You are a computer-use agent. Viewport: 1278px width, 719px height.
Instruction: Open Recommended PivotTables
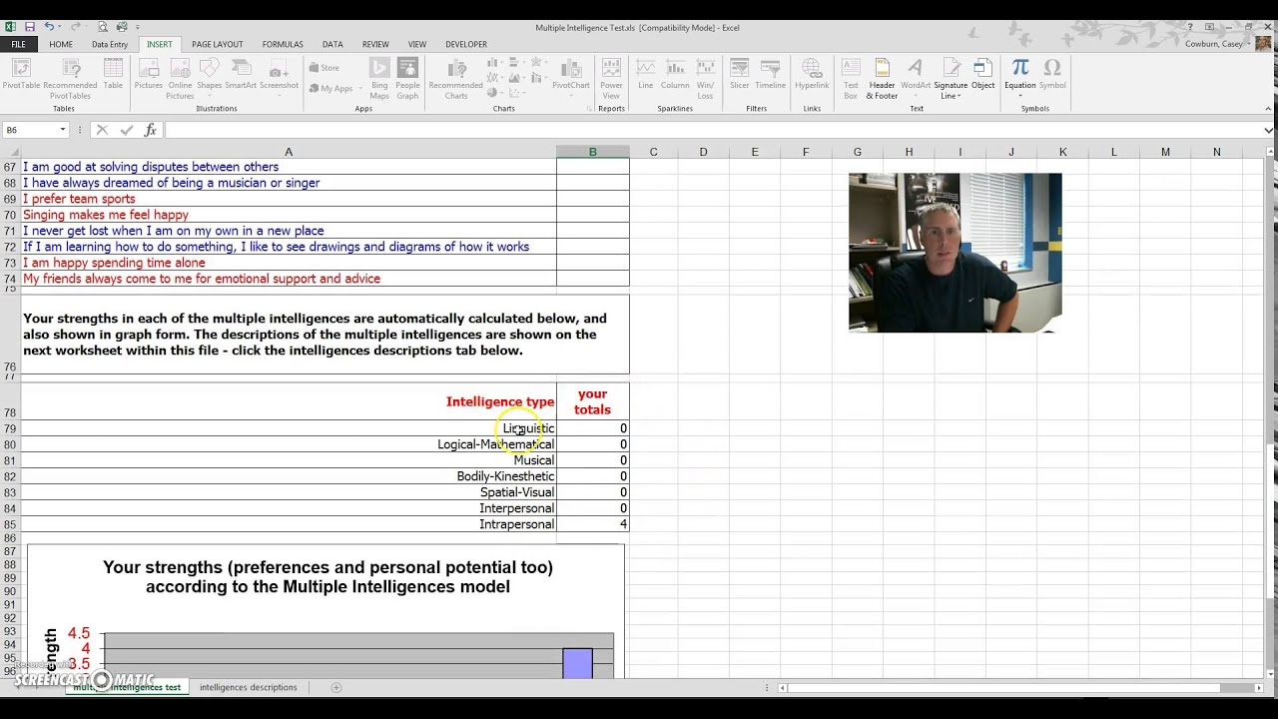coord(70,78)
